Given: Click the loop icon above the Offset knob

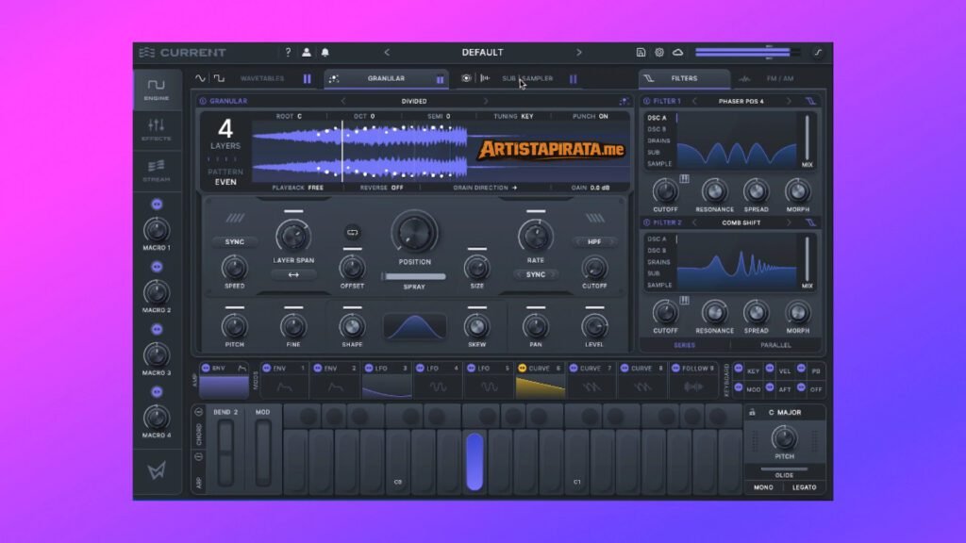Looking at the screenshot, I should tap(353, 231).
